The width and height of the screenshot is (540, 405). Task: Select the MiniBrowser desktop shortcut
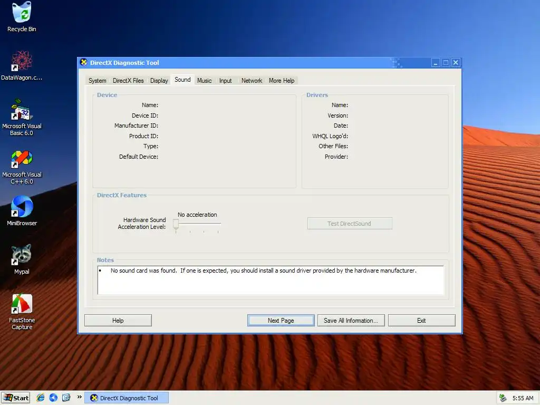(x=22, y=211)
